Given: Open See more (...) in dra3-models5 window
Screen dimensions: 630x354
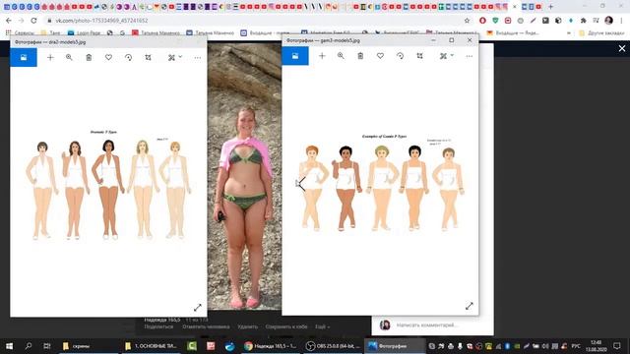Looking at the screenshot, I should pos(197,57).
